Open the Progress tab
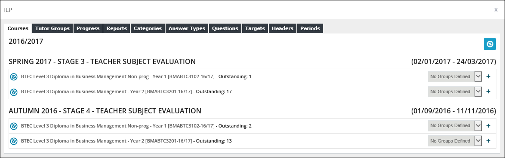 coord(88,28)
